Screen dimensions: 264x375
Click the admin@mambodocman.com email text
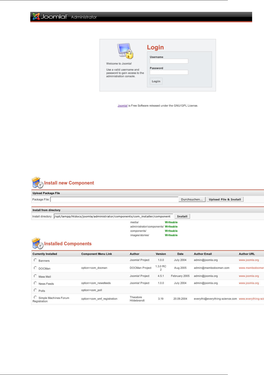click(x=212, y=268)
